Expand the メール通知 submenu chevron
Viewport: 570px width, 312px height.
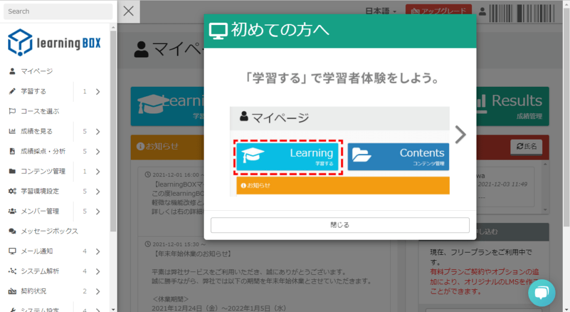pos(98,251)
